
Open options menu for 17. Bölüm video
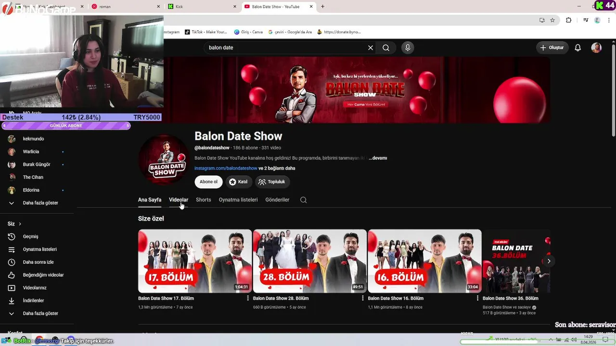248,298
